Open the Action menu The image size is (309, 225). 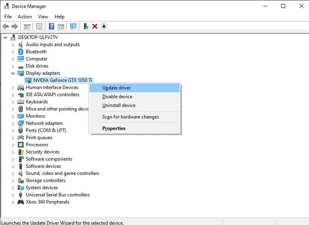25,17
